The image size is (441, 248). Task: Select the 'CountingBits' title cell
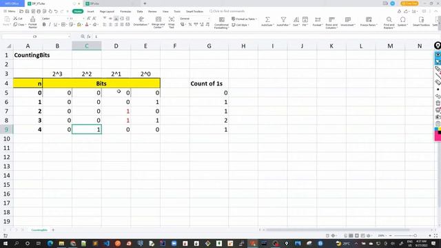coord(28,55)
